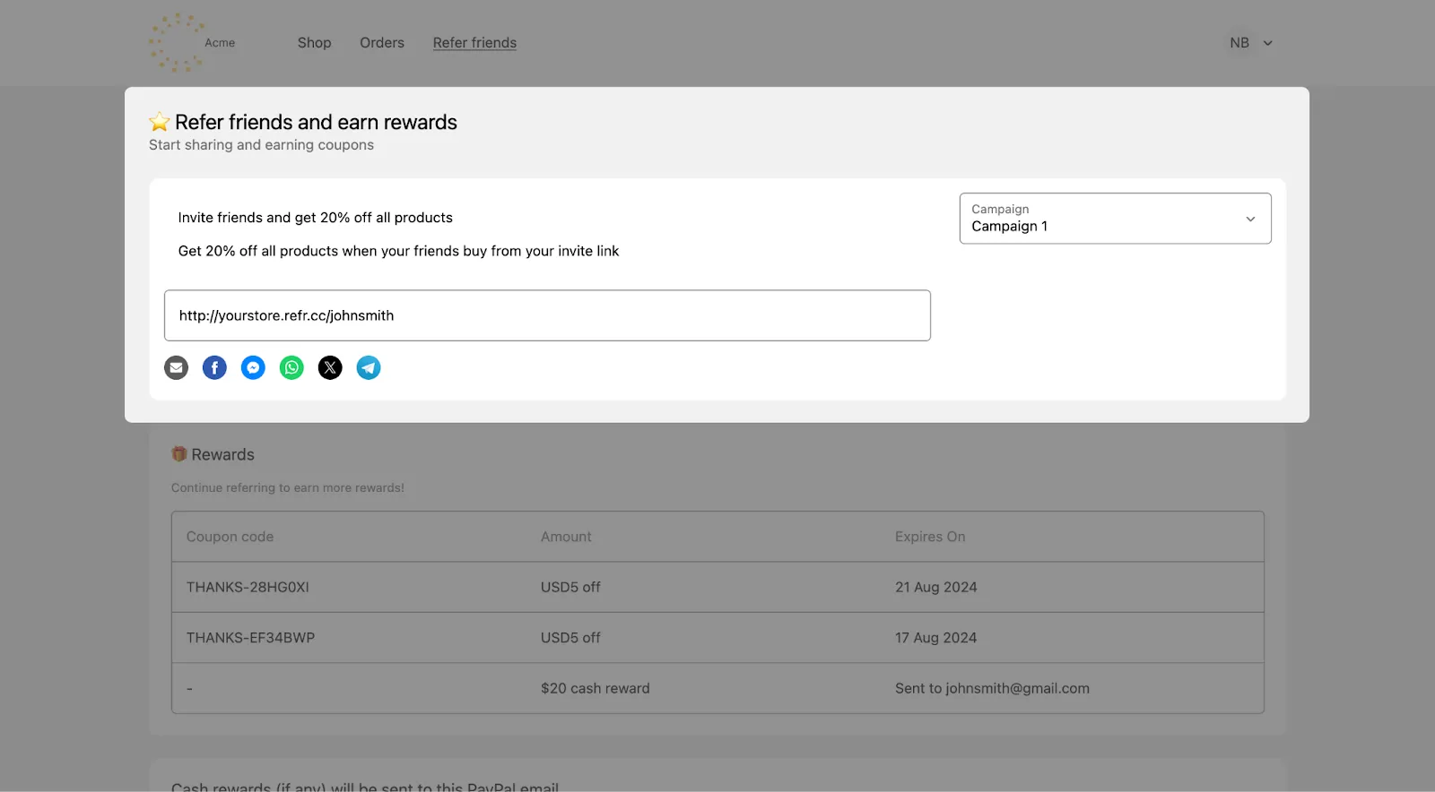The height and width of the screenshot is (792, 1435).
Task: Click the NB user initials
Action: click(x=1239, y=43)
